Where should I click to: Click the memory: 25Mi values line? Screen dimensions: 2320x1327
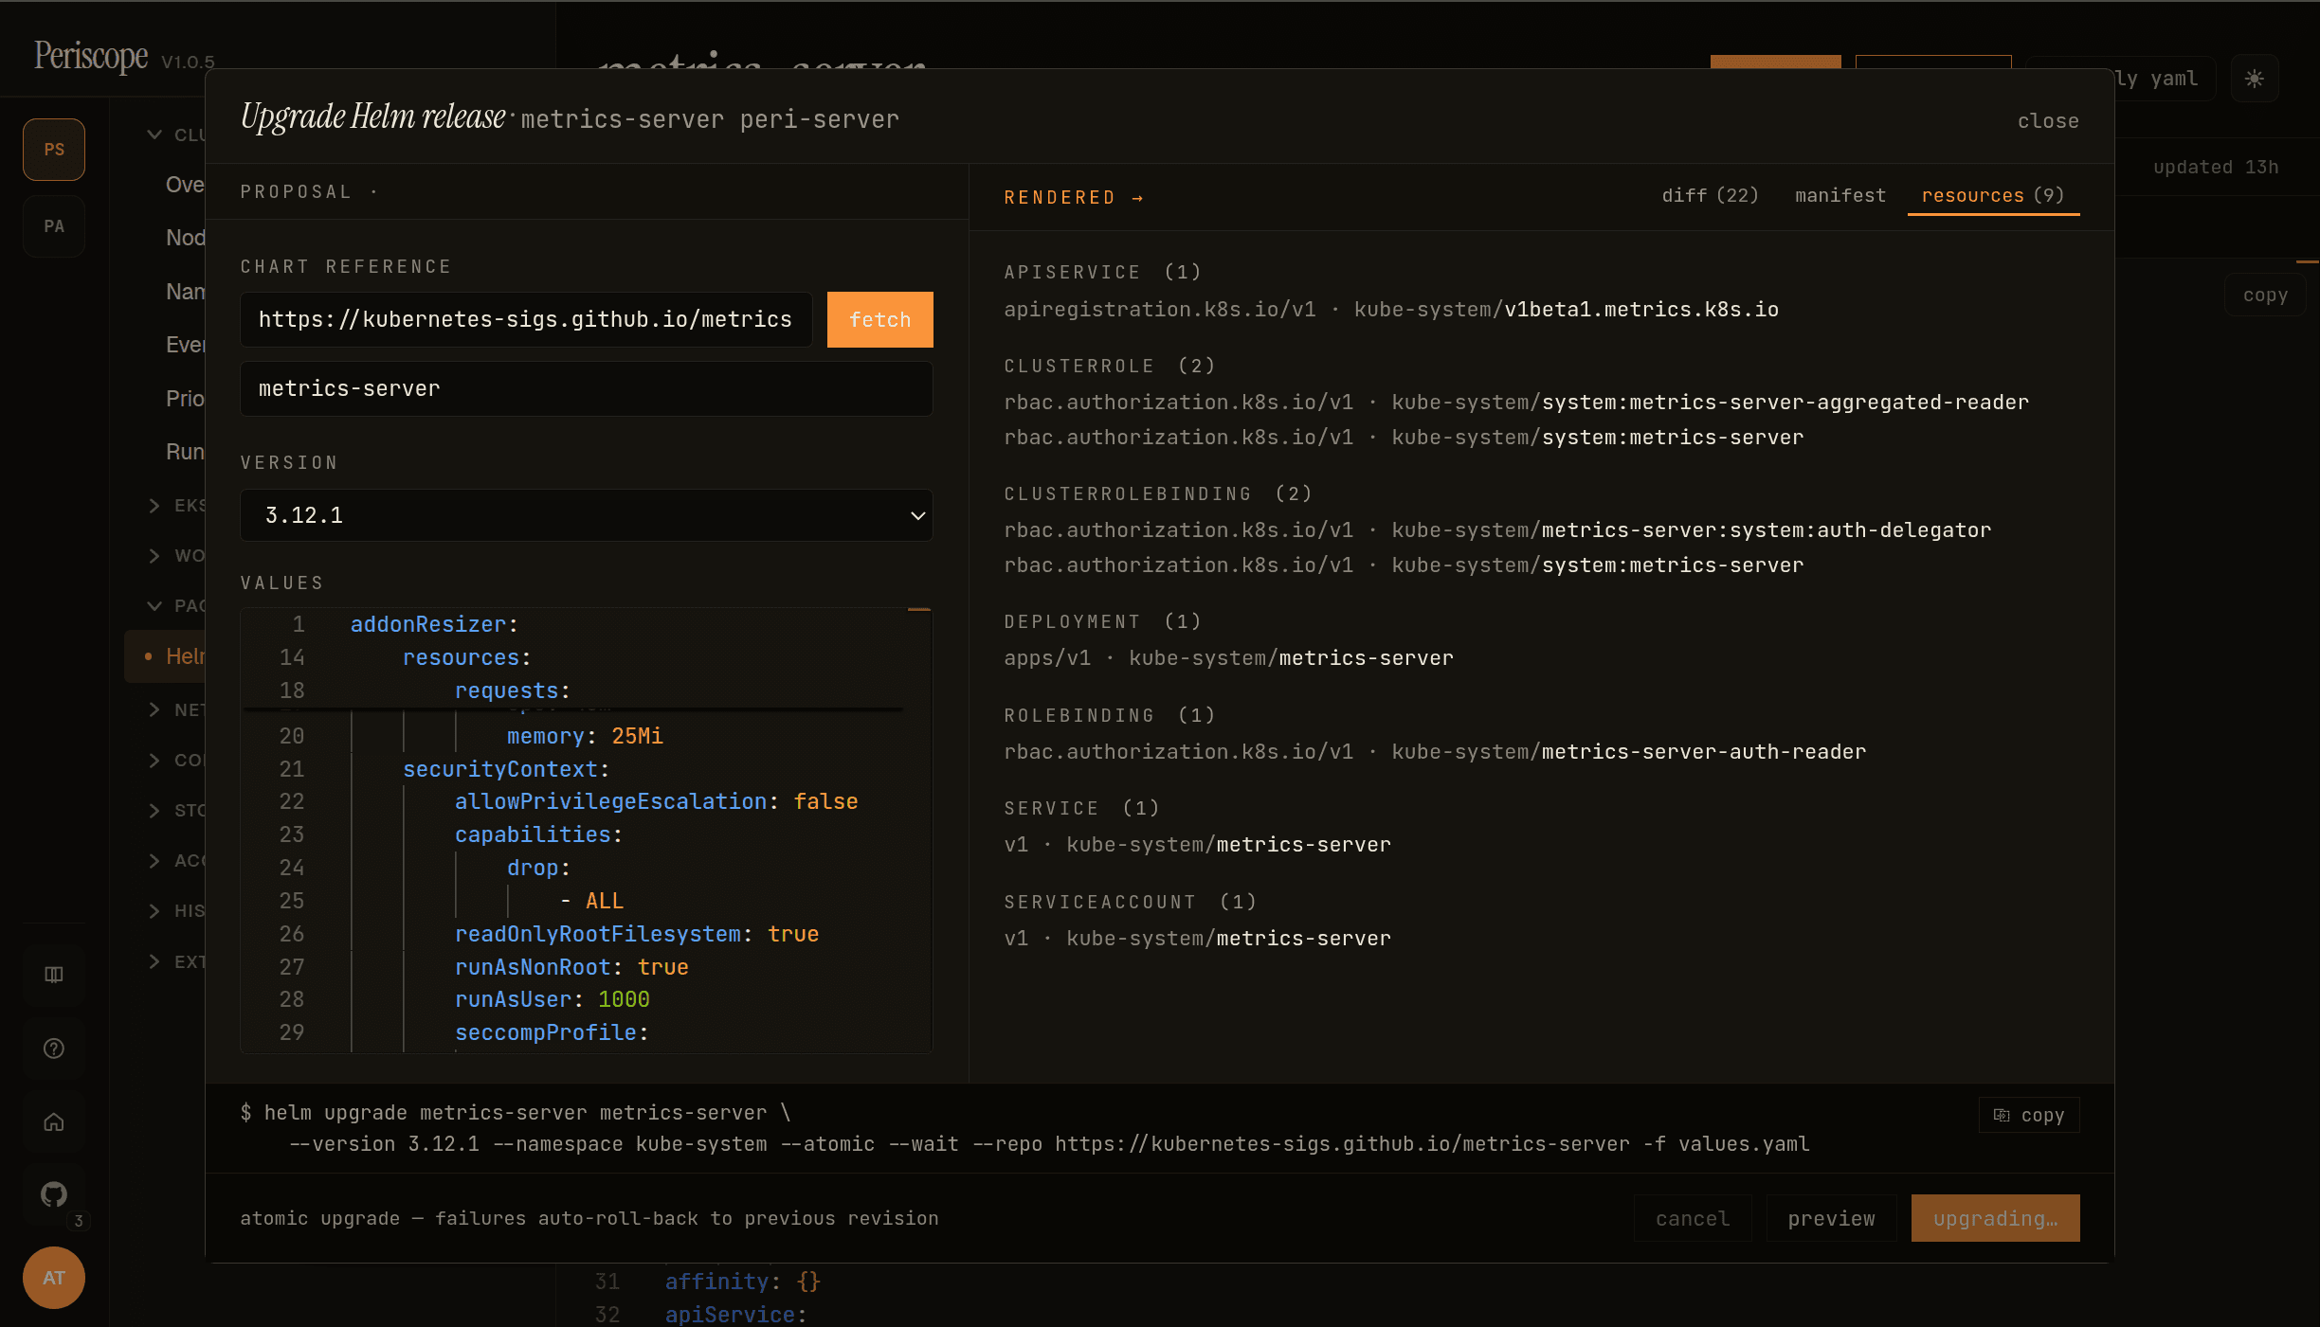[587, 736]
